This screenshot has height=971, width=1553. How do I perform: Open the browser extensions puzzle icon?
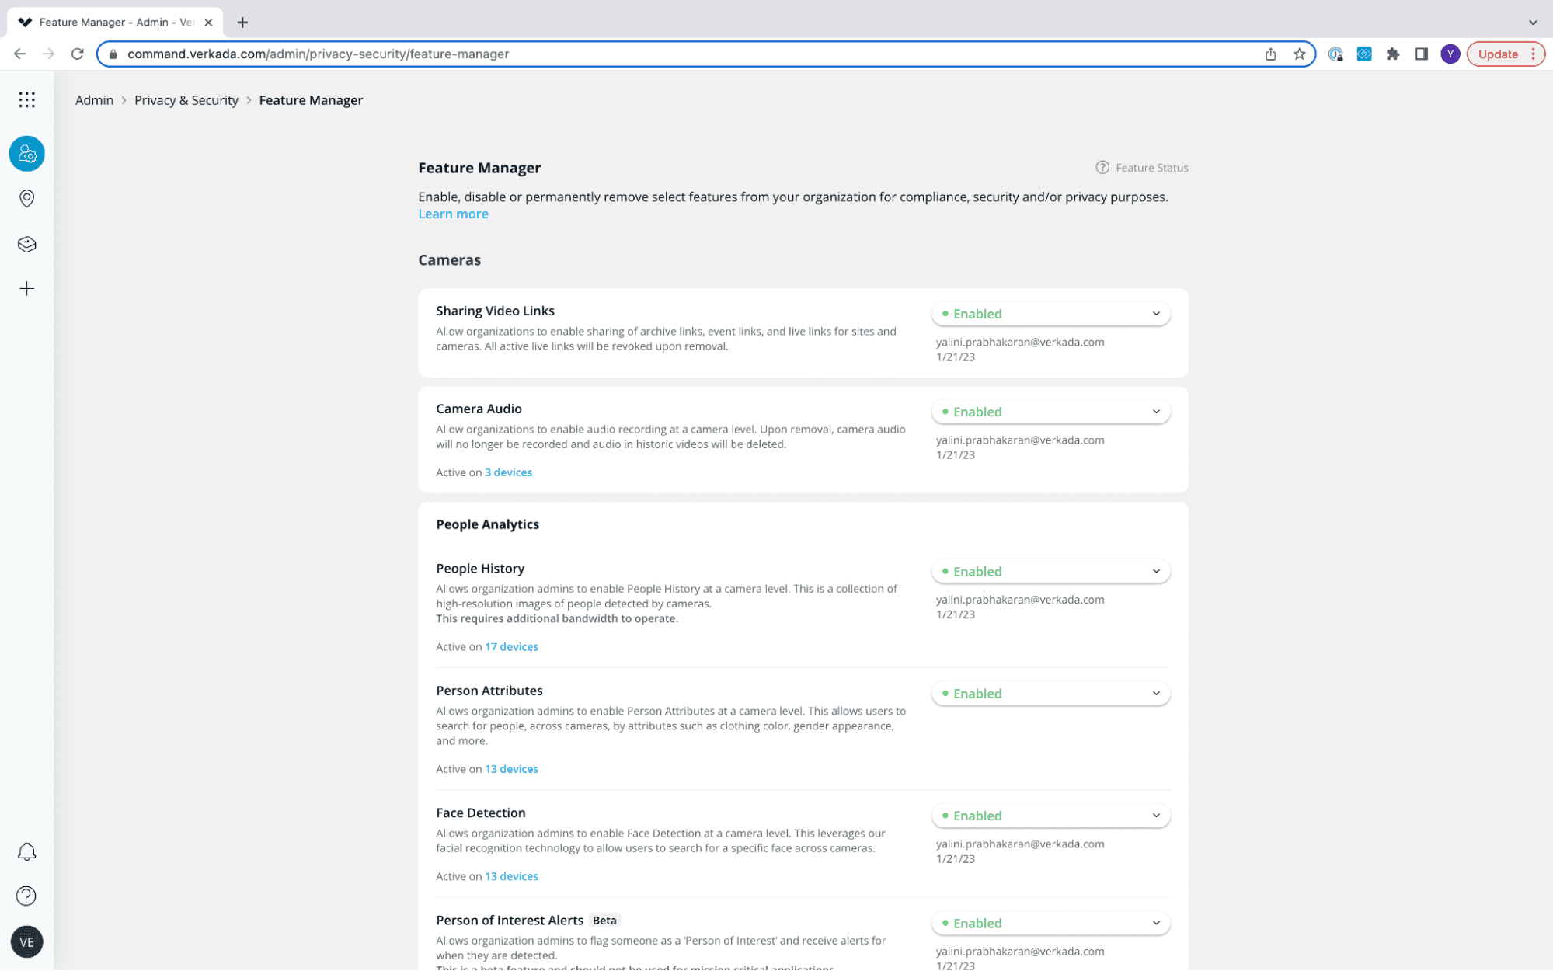click(x=1393, y=54)
